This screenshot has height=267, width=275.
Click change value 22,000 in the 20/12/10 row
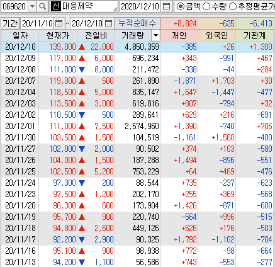[102, 47]
